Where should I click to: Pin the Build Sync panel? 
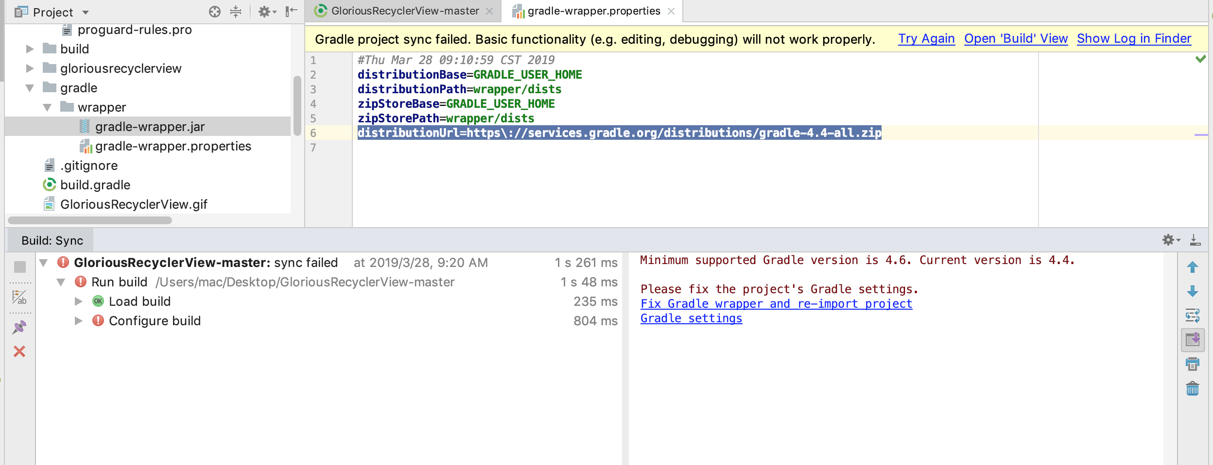pyautogui.click(x=19, y=326)
